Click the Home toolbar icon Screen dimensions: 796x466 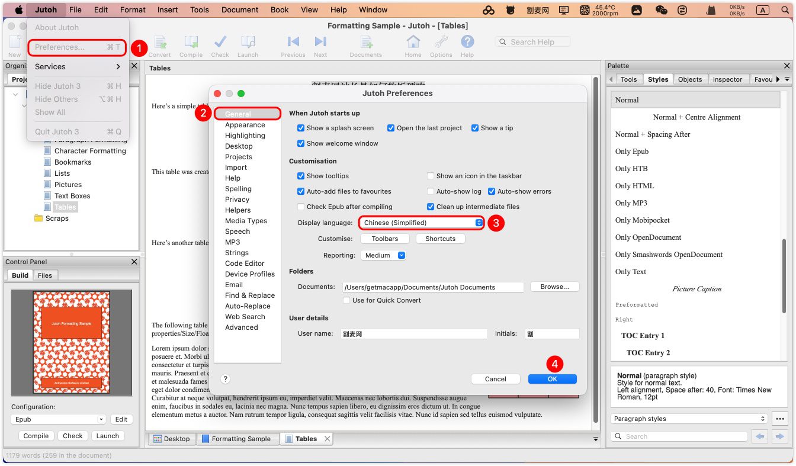pos(413,43)
